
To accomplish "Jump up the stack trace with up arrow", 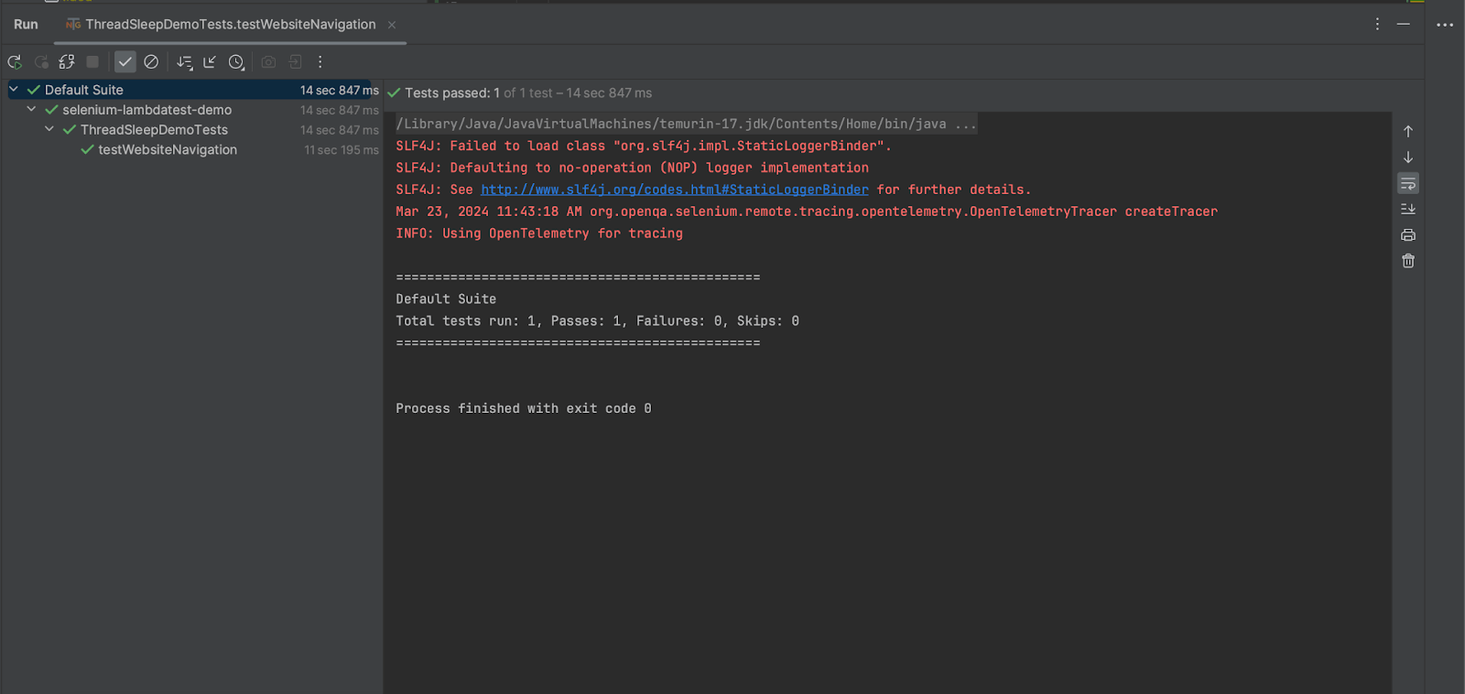I will pyautogui.click(x=1408, y=132).
